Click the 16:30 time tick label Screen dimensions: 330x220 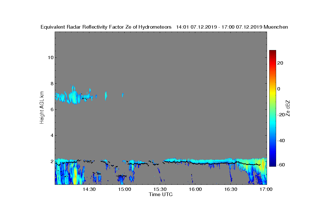pyautogui.click(x=231, y=189)
